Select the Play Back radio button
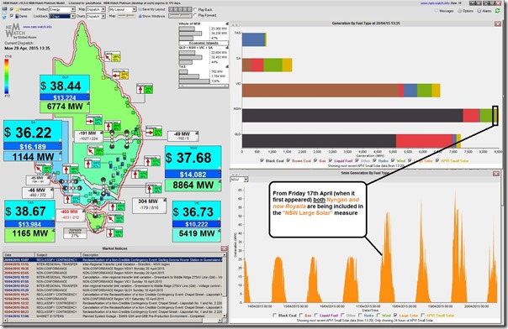The width and height of the screenshot is (508, 329). (x=195, y=10)
